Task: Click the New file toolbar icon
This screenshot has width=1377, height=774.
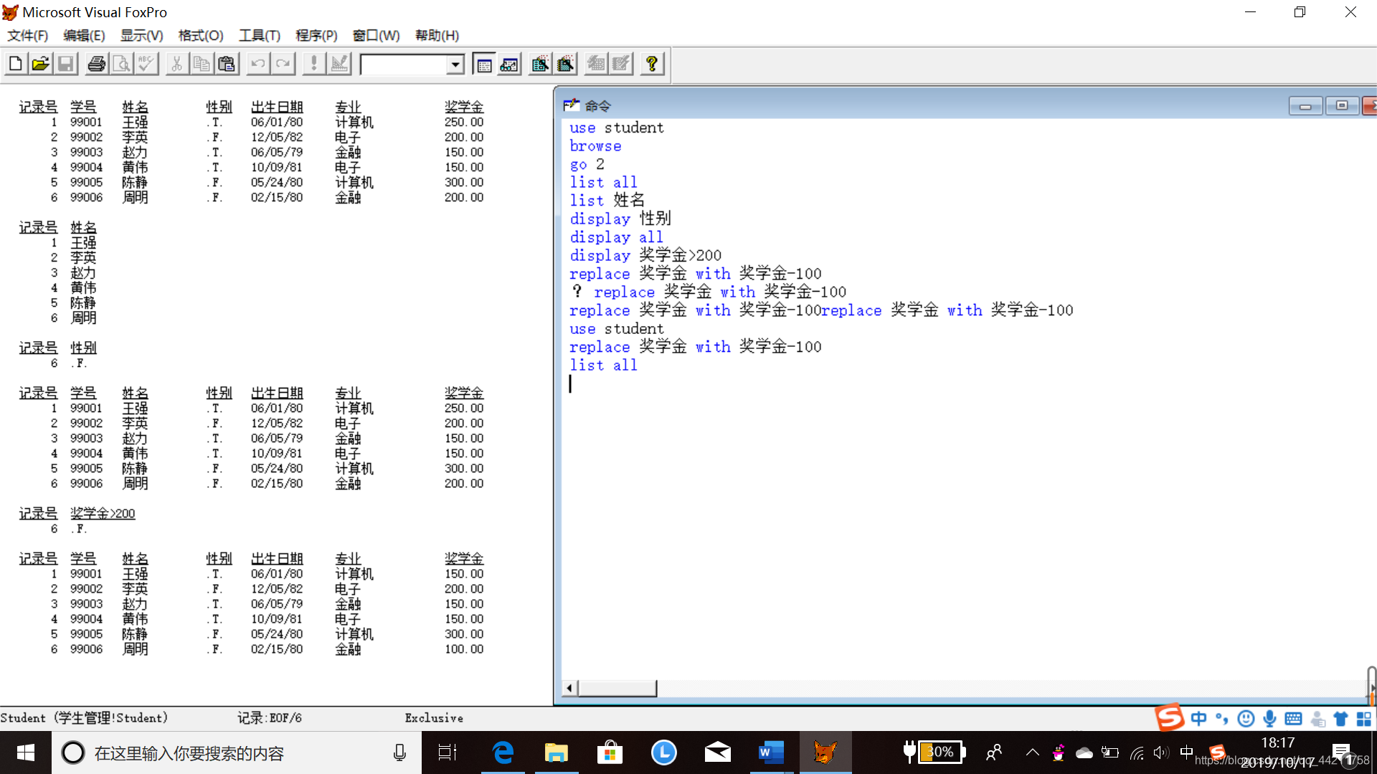Action: coord(15,64)
